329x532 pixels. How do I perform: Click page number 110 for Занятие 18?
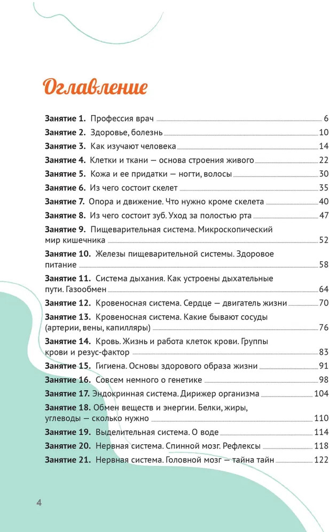(x=320, y=419)
